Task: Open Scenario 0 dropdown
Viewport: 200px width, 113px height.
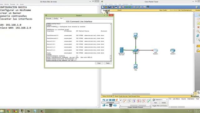Action: [161, 100]
